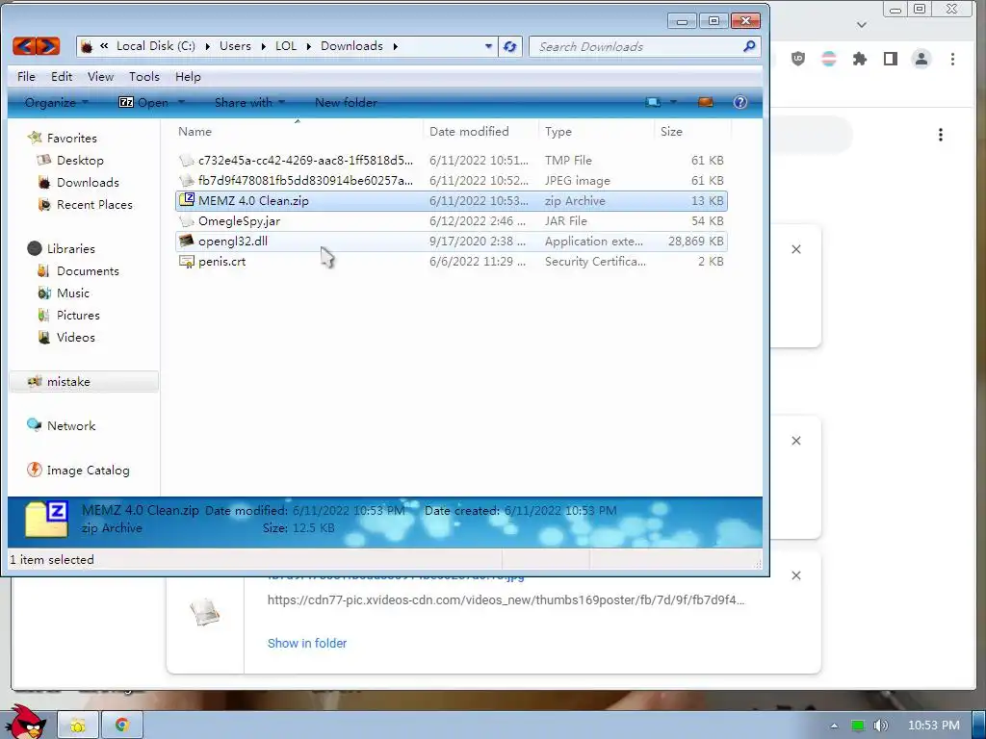
Task: Open Pictures library in navigation pane
Action: 78,315
